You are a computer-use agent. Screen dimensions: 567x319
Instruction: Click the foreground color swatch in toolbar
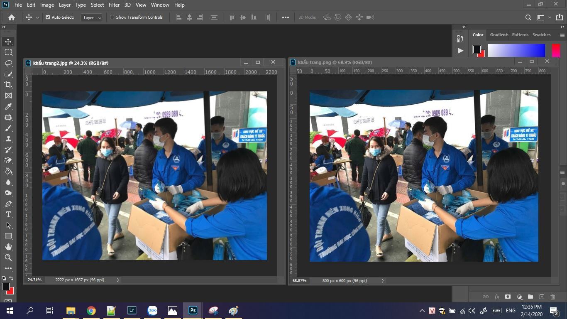coord(5,287)
